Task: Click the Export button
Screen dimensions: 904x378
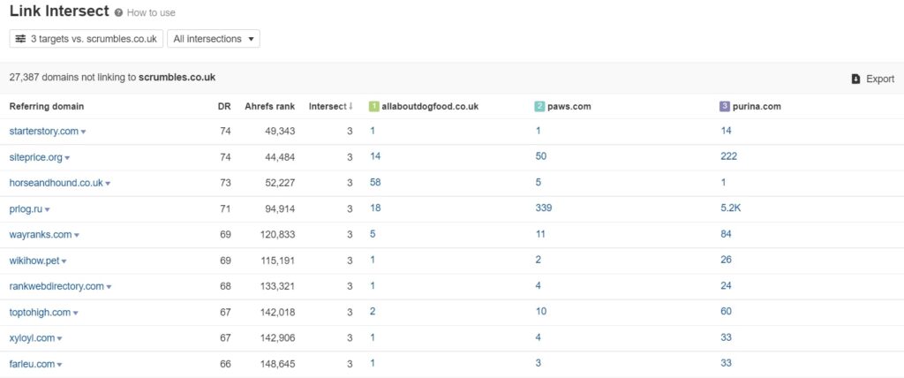Action: click(x=873, y=79)
